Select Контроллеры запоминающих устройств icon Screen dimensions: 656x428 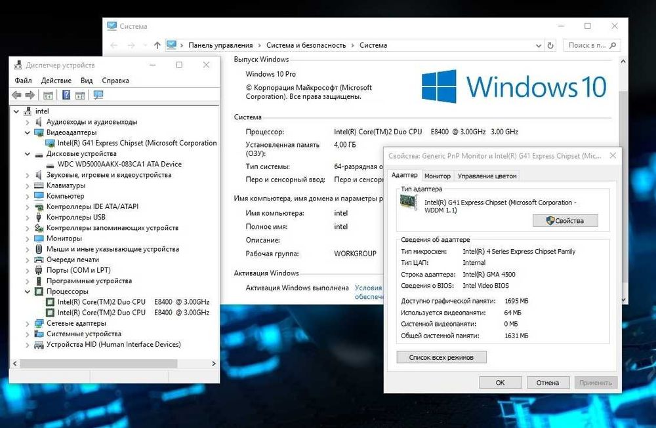pyautogui.click(x=39, y=228)
